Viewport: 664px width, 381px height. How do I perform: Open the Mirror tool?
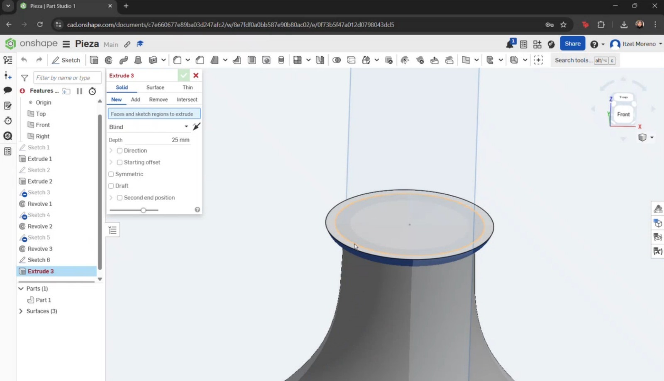[320, 60]
